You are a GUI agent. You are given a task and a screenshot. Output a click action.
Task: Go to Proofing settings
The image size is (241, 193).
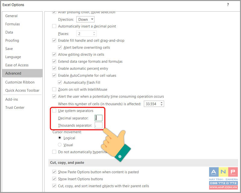[x=12, y=40]
